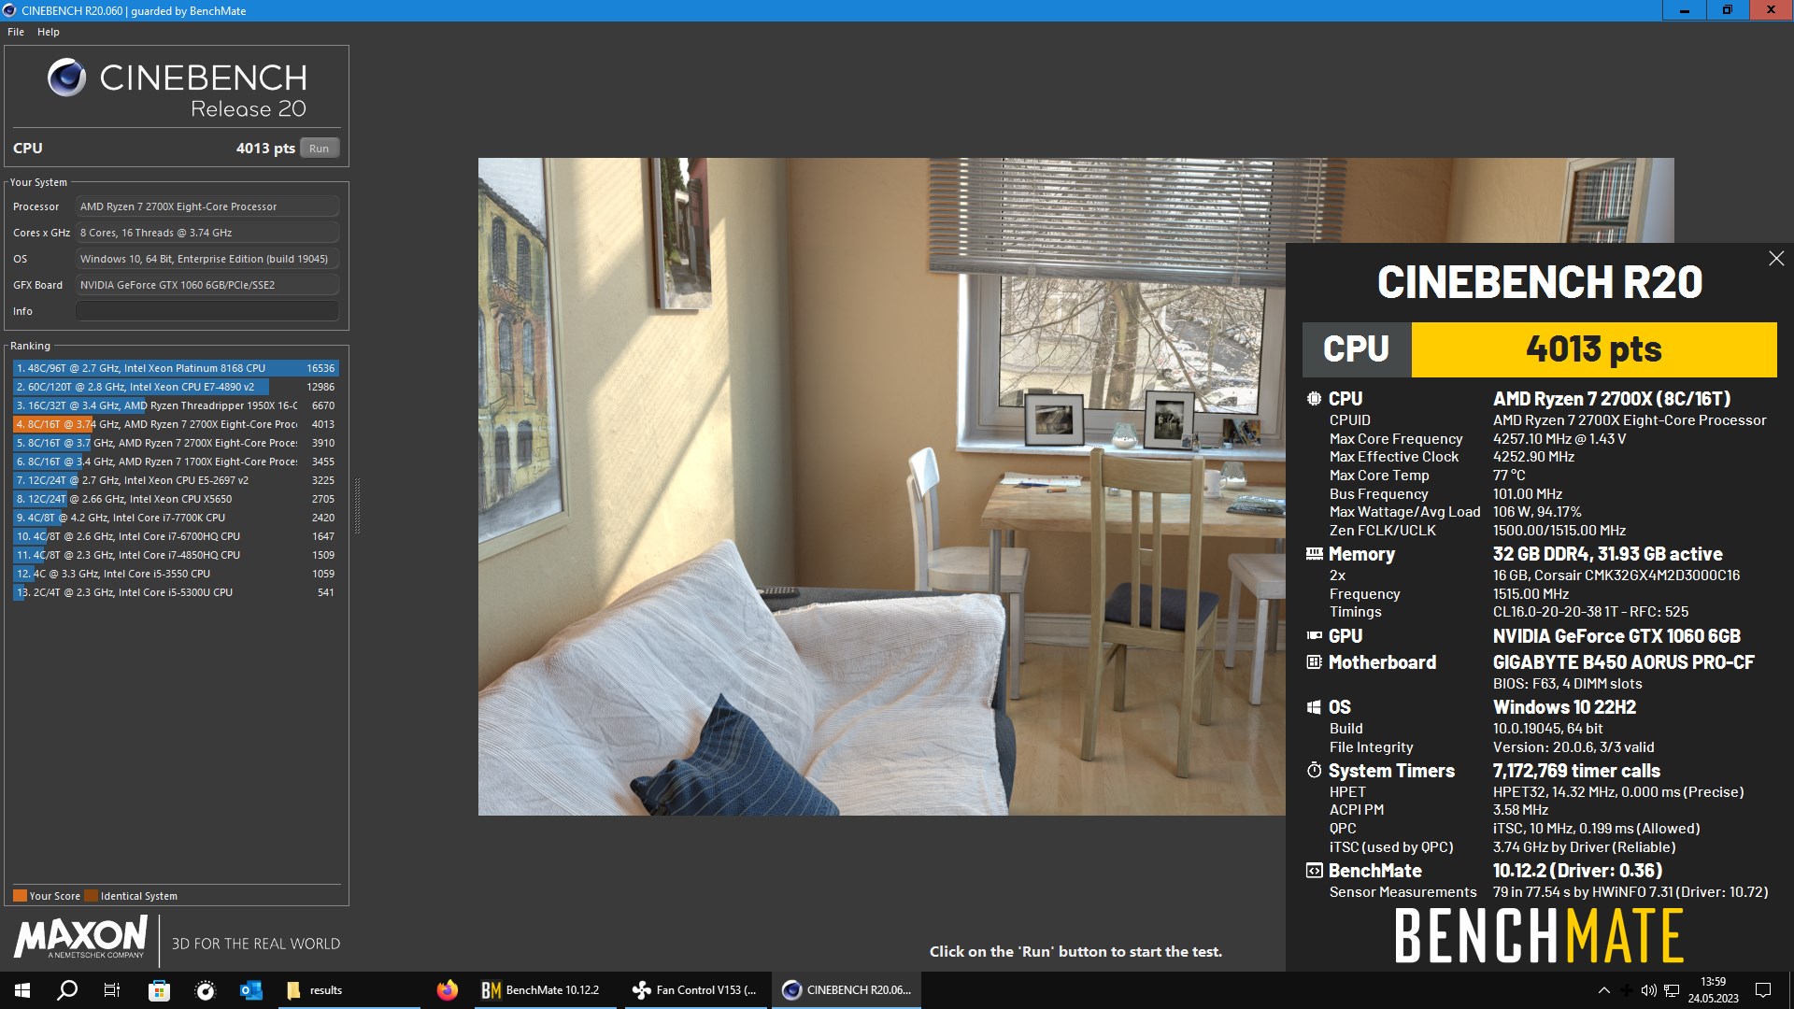
Task: Click the network tray icon
Action: click(x=1672, y=990)
